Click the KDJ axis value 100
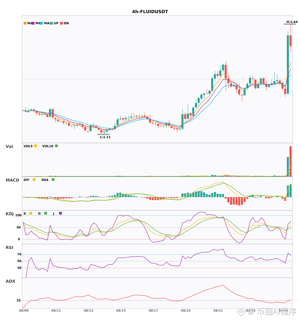This screenshot has width=299, height=320. (x=18, y=215)
